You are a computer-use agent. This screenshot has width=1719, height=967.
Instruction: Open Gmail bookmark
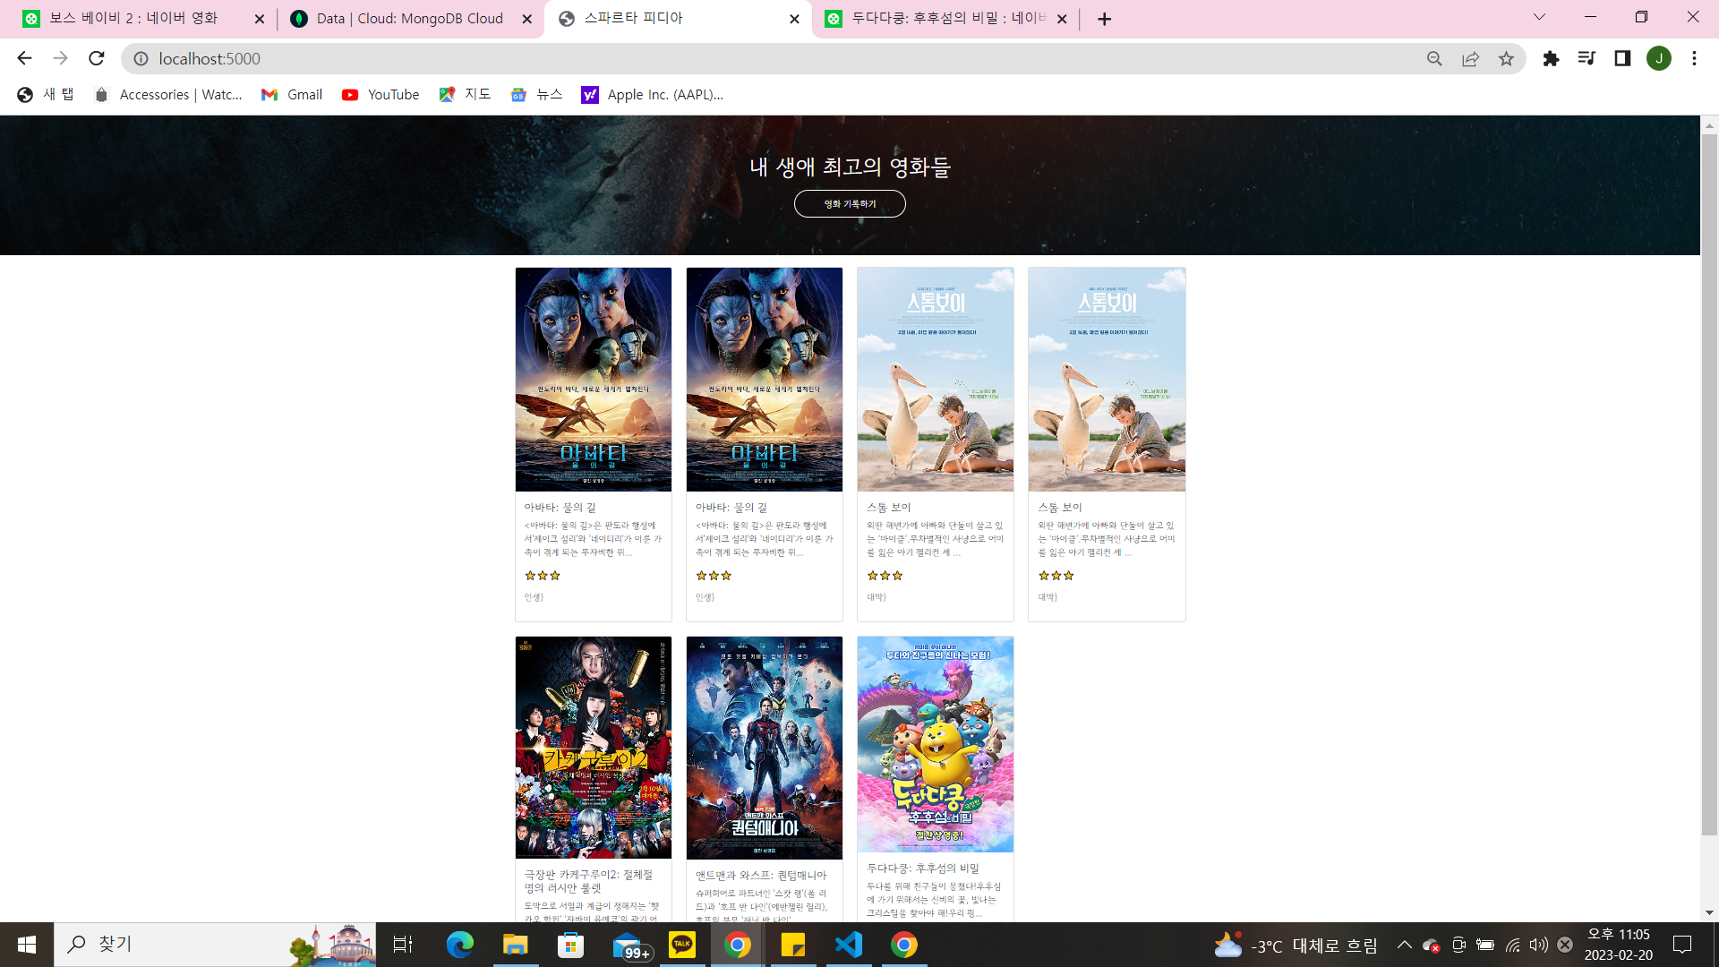tap(292, 94)
